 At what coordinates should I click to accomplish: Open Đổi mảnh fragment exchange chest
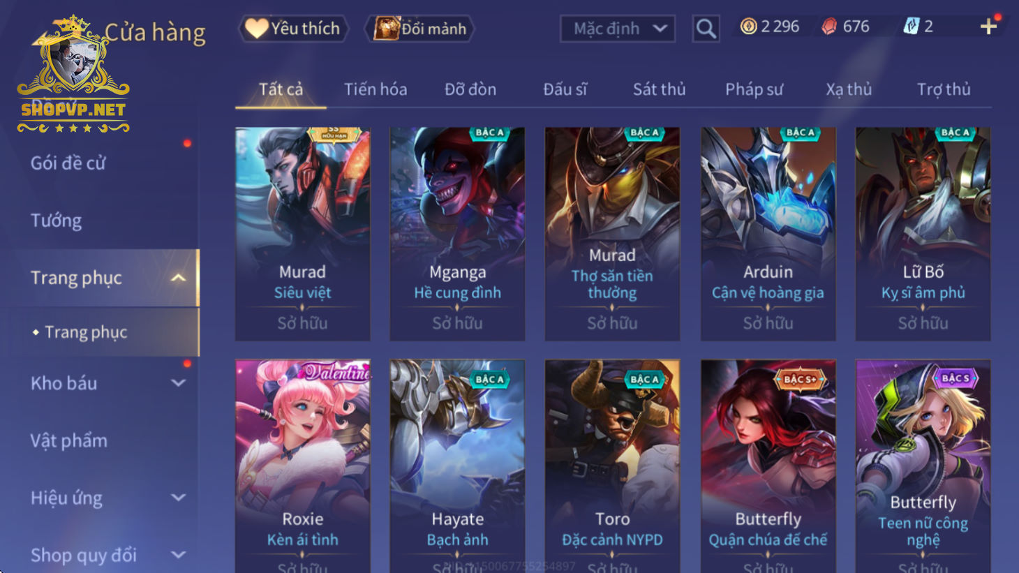420,29
